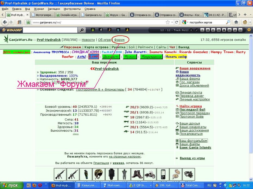Switch to Total Com... taskbar window
Image resolution: width=253 pixels, height=189 pixels.
tap(191, 185)
